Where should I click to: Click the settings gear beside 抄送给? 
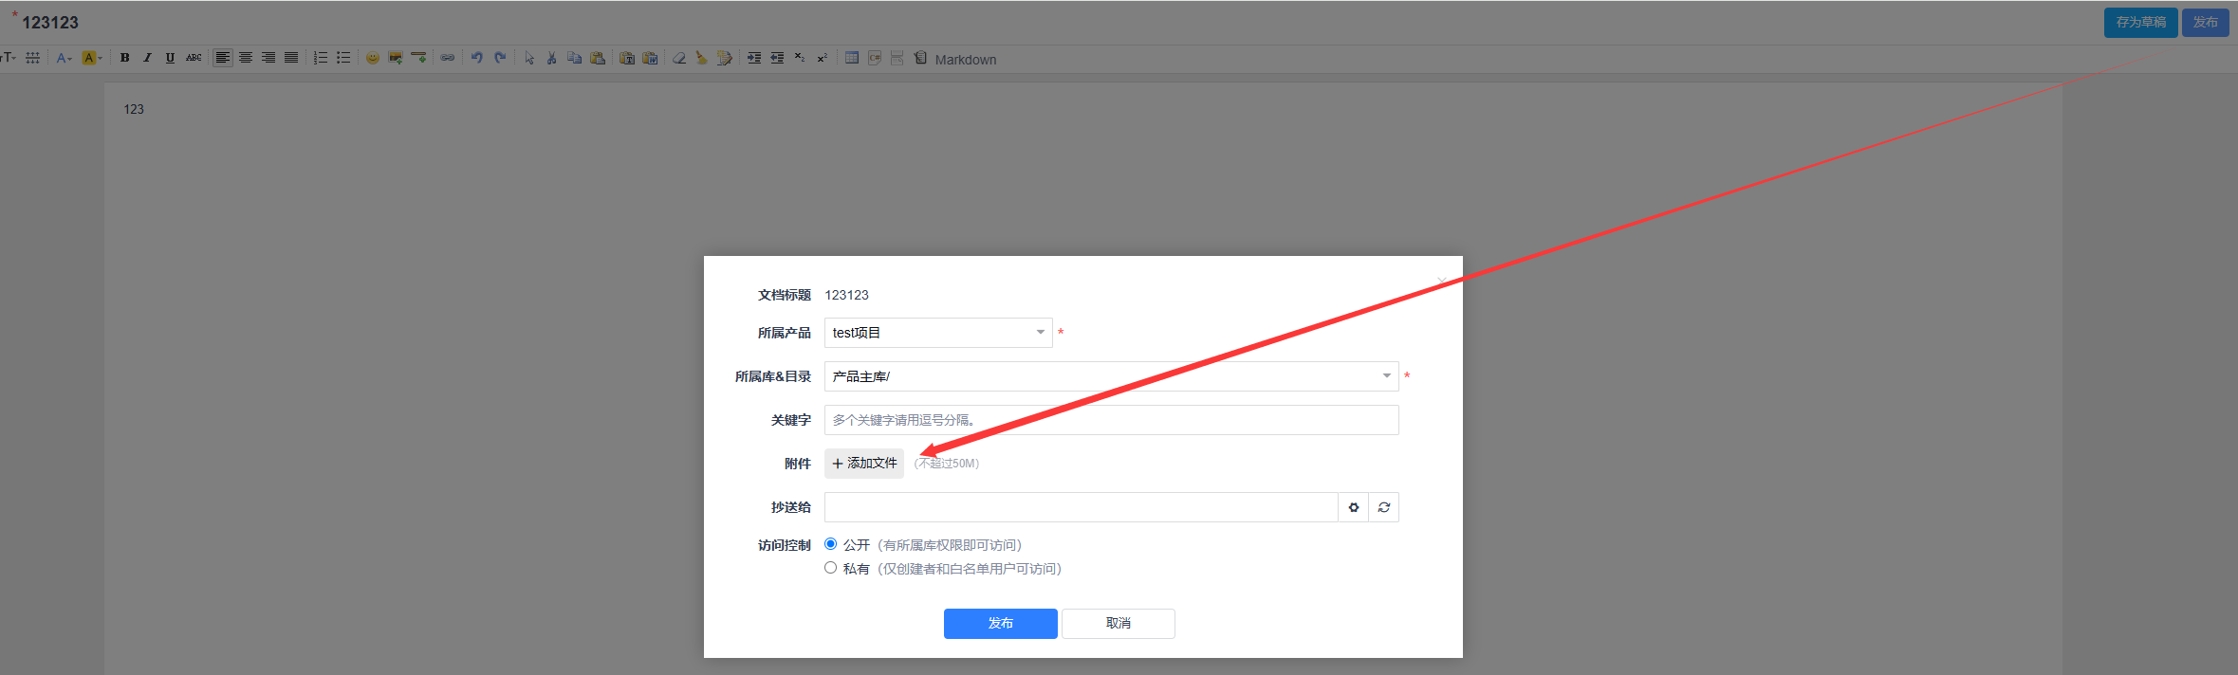point(1354,507)
